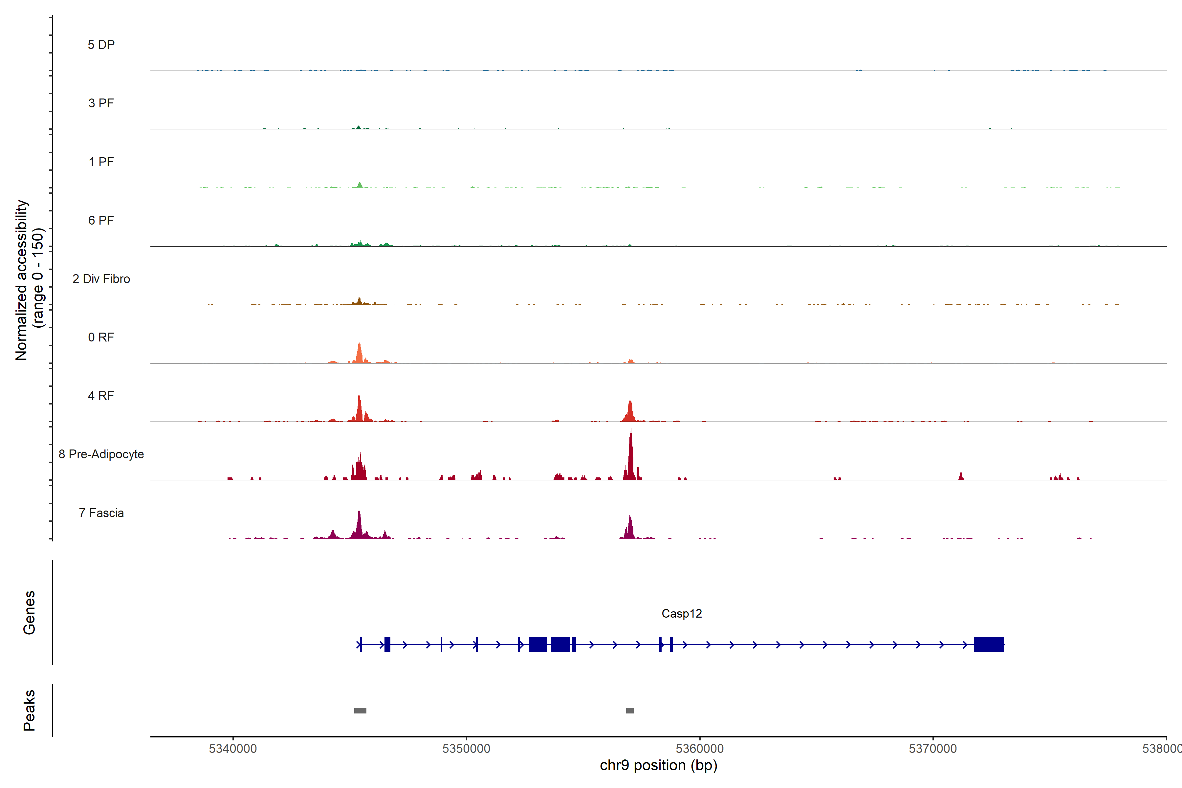Click the right gray peak marker

(630, 711)
